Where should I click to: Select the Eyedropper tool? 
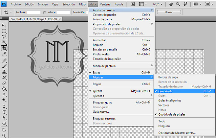[x=4, y=54]
